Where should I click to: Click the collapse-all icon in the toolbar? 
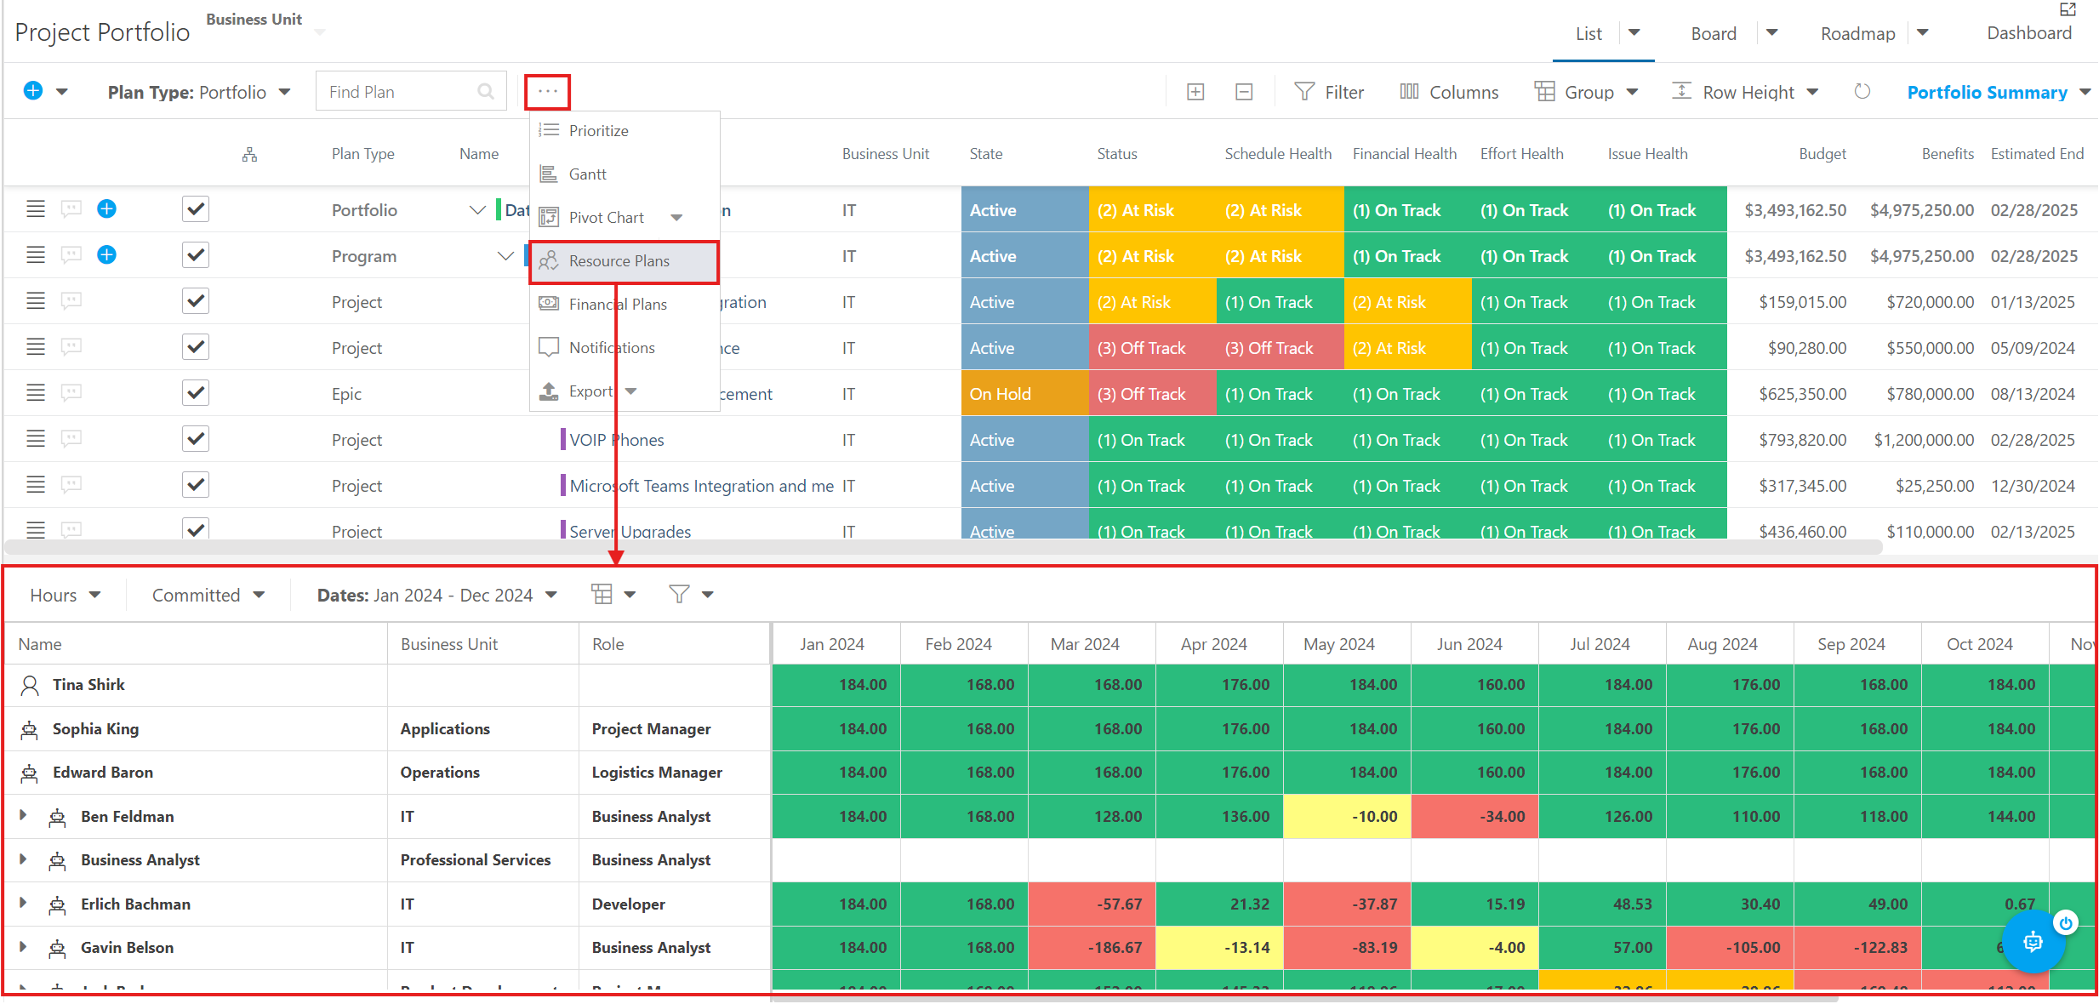coord(1244,91)
